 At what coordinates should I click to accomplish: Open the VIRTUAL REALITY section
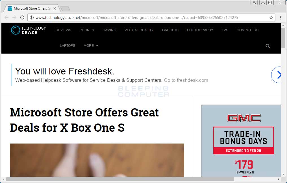139,30
